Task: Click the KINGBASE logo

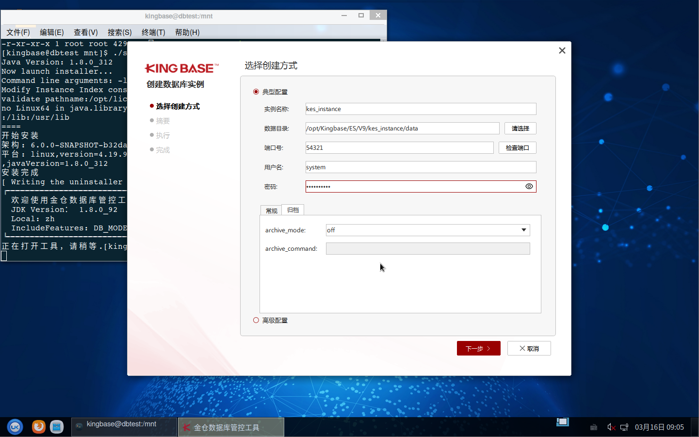Action: pyautogui.click(x=182, y=68)
